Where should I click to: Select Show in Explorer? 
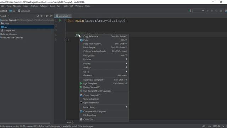pyautogui.click(x=104, y=99)
